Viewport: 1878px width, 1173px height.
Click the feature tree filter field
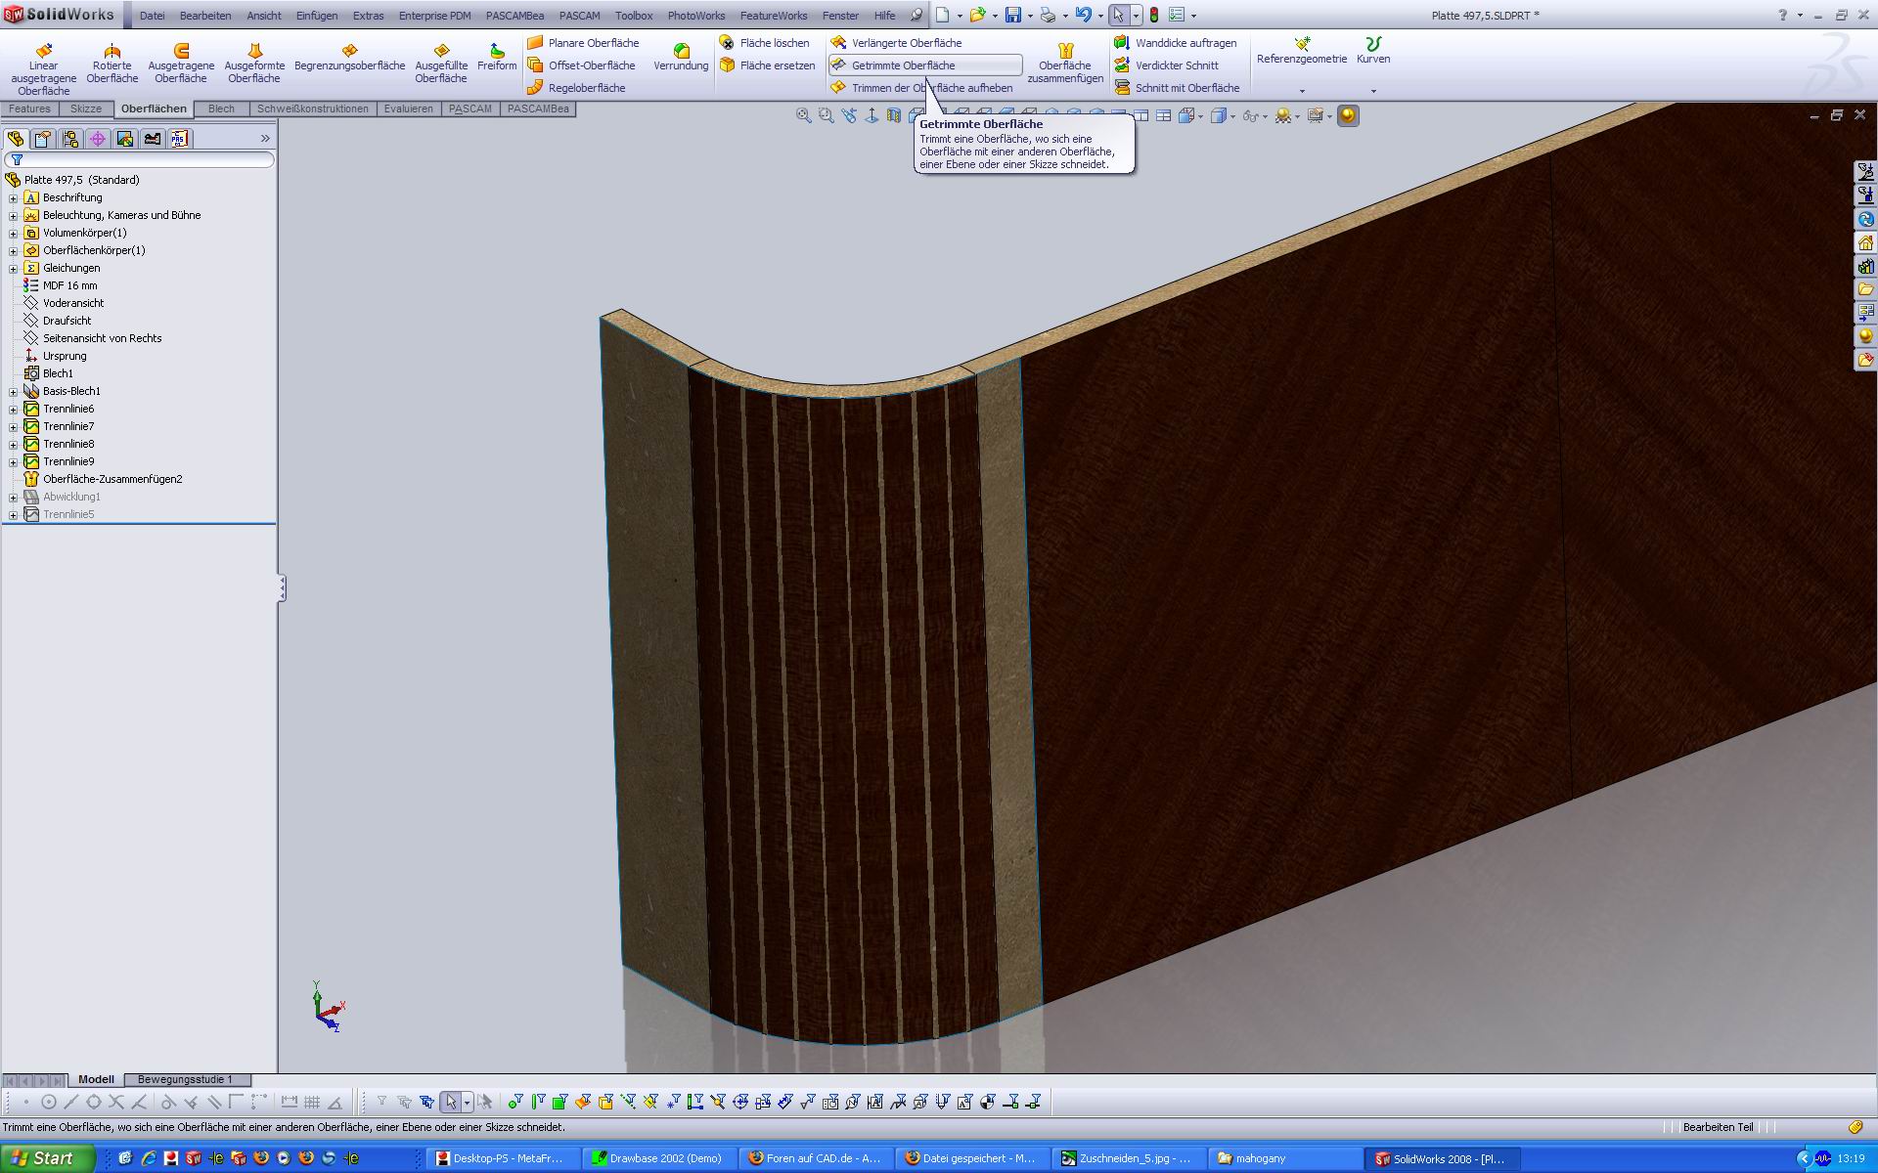tap(139, 159)
